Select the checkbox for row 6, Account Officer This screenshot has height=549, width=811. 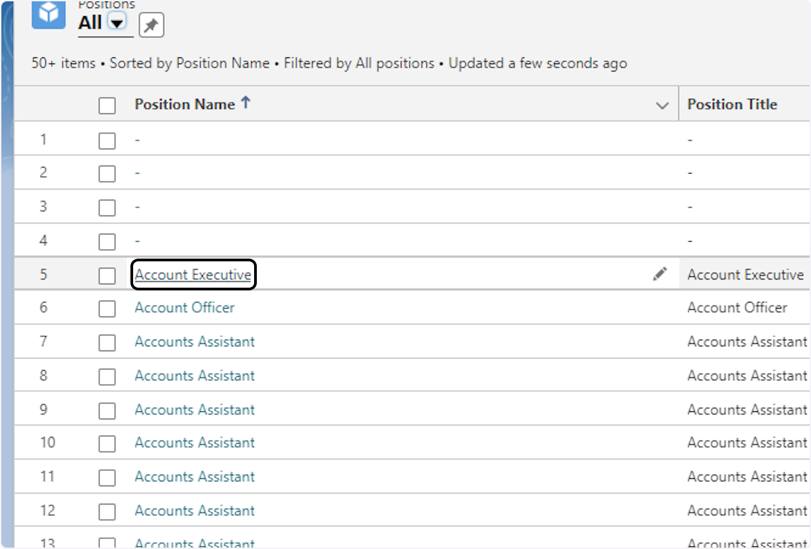point(107,309)
